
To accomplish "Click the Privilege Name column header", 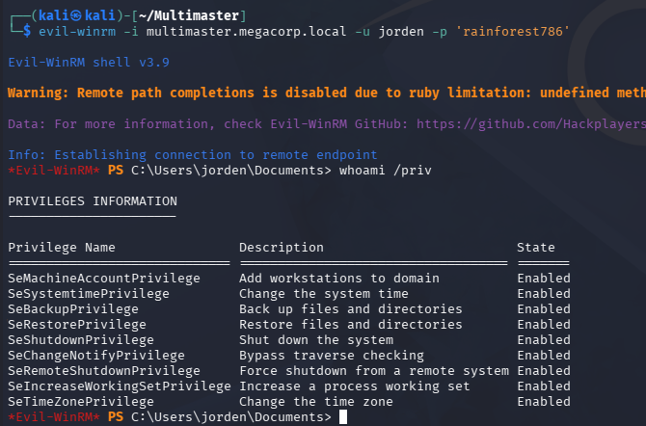I will pos(62,248).
